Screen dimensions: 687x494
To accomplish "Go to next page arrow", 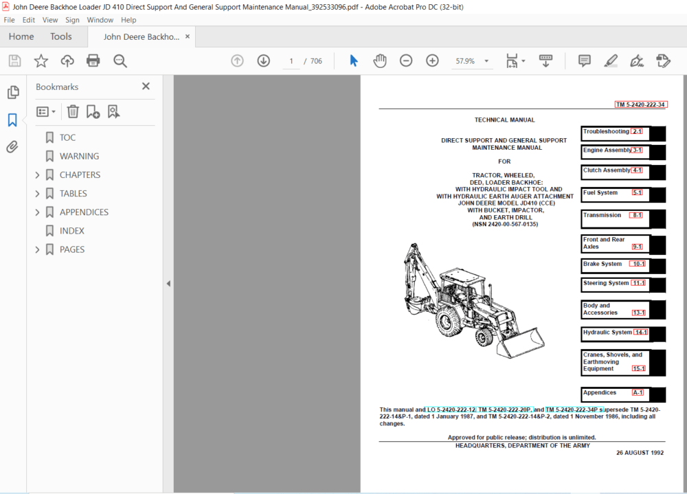I will click(x=263, y=61).
